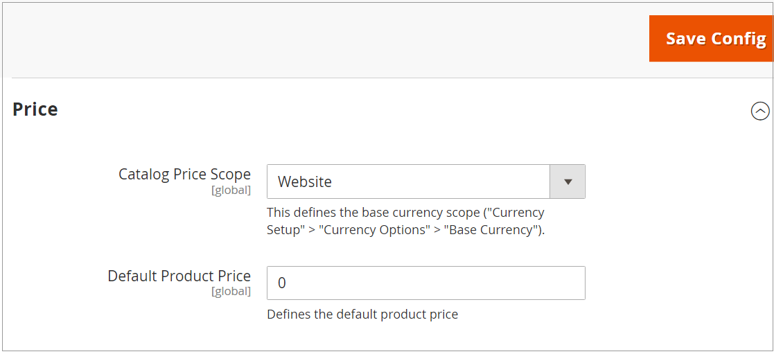774x354 pixels.
Task: Click the Price section heading
Action: coord(35,109)
